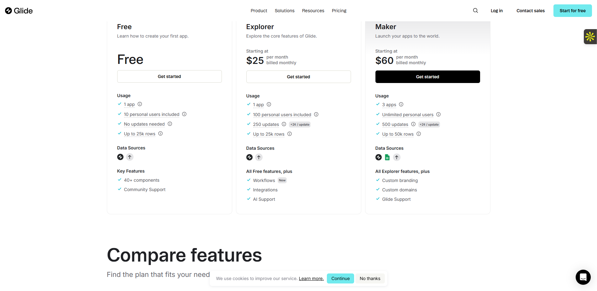Click upload arrow data source icon in Explorer plan

click(259, 157)
